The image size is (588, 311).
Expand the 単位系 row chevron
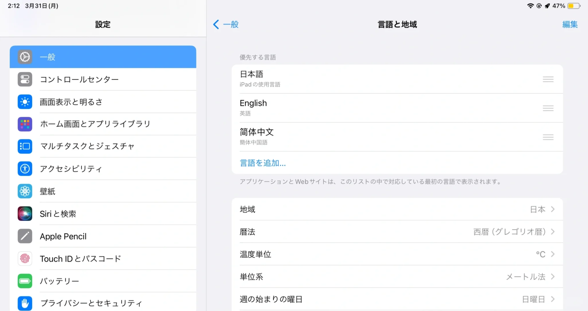click(553, 277)
